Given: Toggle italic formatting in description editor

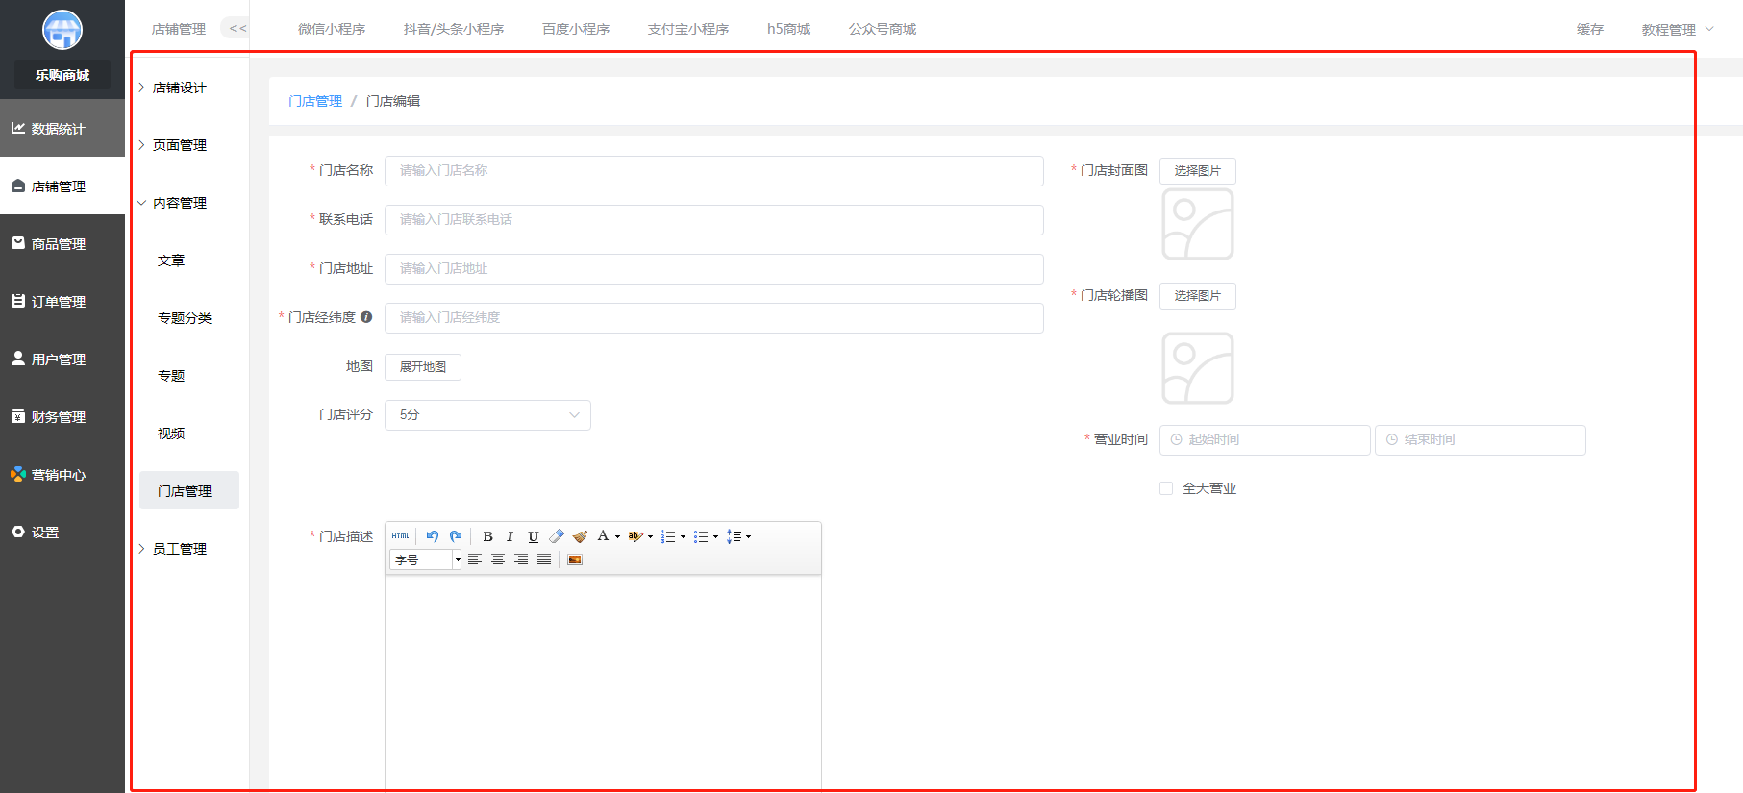Looking at the screenshot, I should [x=510, y=536].
